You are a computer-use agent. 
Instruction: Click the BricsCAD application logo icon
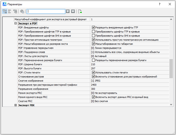[4, 4]
